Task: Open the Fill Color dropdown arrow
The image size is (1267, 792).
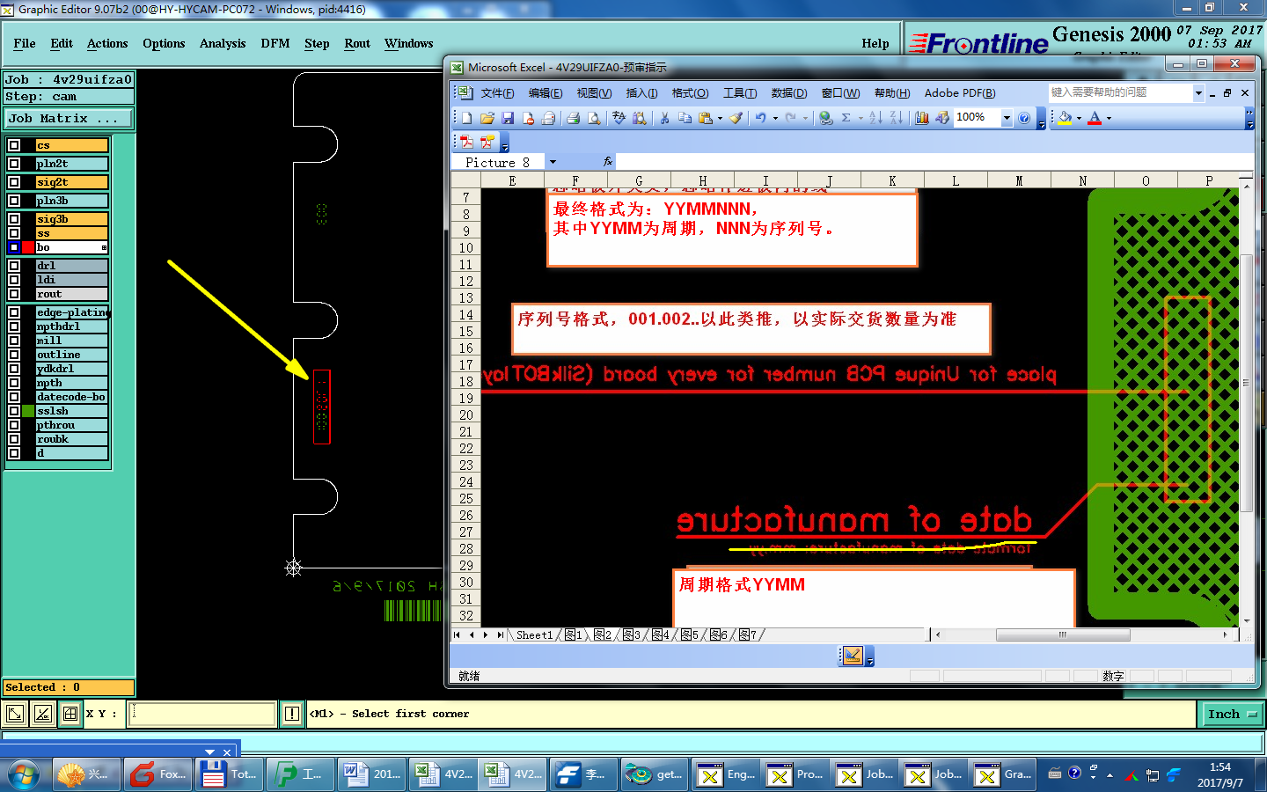Action: click(x=1079, y=118)
